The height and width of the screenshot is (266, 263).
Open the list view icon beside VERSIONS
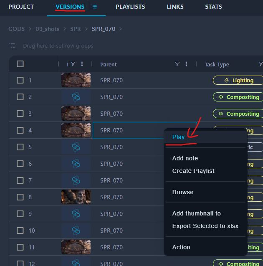pos(94,7)
